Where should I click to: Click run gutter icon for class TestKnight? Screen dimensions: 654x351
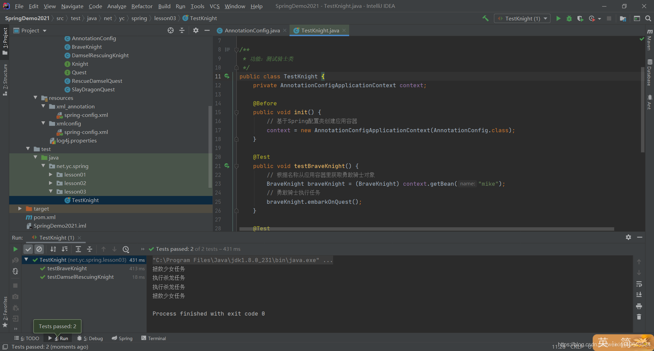(x=227, y=76)
